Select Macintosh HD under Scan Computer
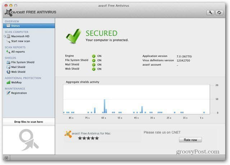Screen dimensions: 230x165 20,36
